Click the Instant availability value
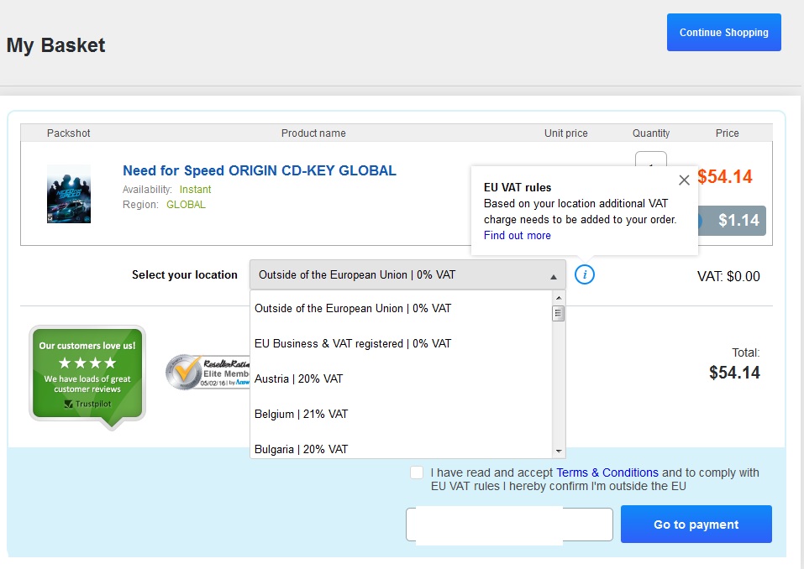Viewport: 804px width, 569px height. point(195,190)
